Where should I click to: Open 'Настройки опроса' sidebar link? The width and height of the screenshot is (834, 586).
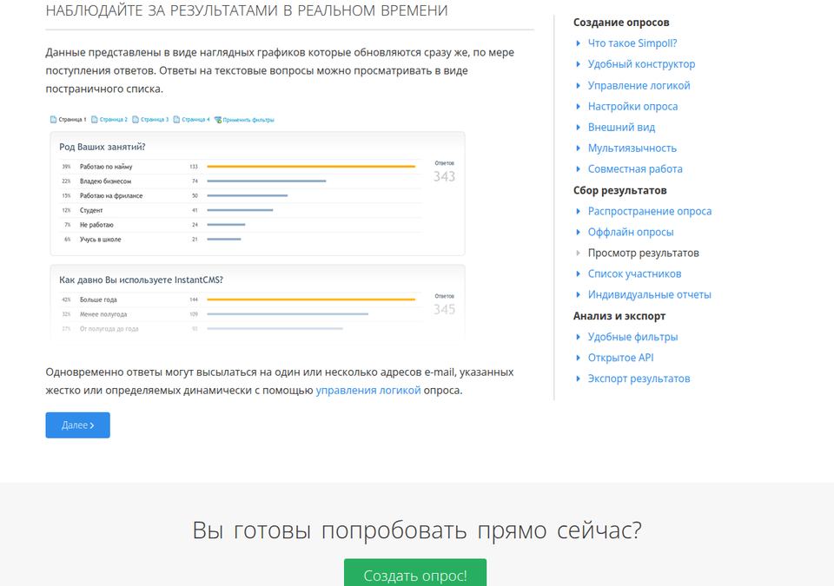click(632, 107)
